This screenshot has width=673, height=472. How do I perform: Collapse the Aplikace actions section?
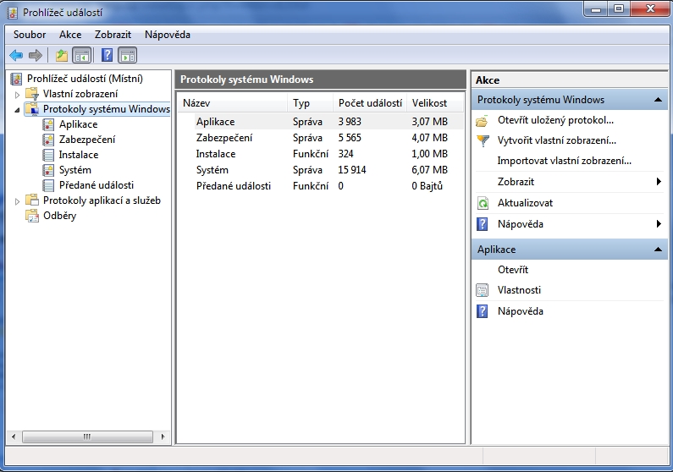(x=658, y=250)
